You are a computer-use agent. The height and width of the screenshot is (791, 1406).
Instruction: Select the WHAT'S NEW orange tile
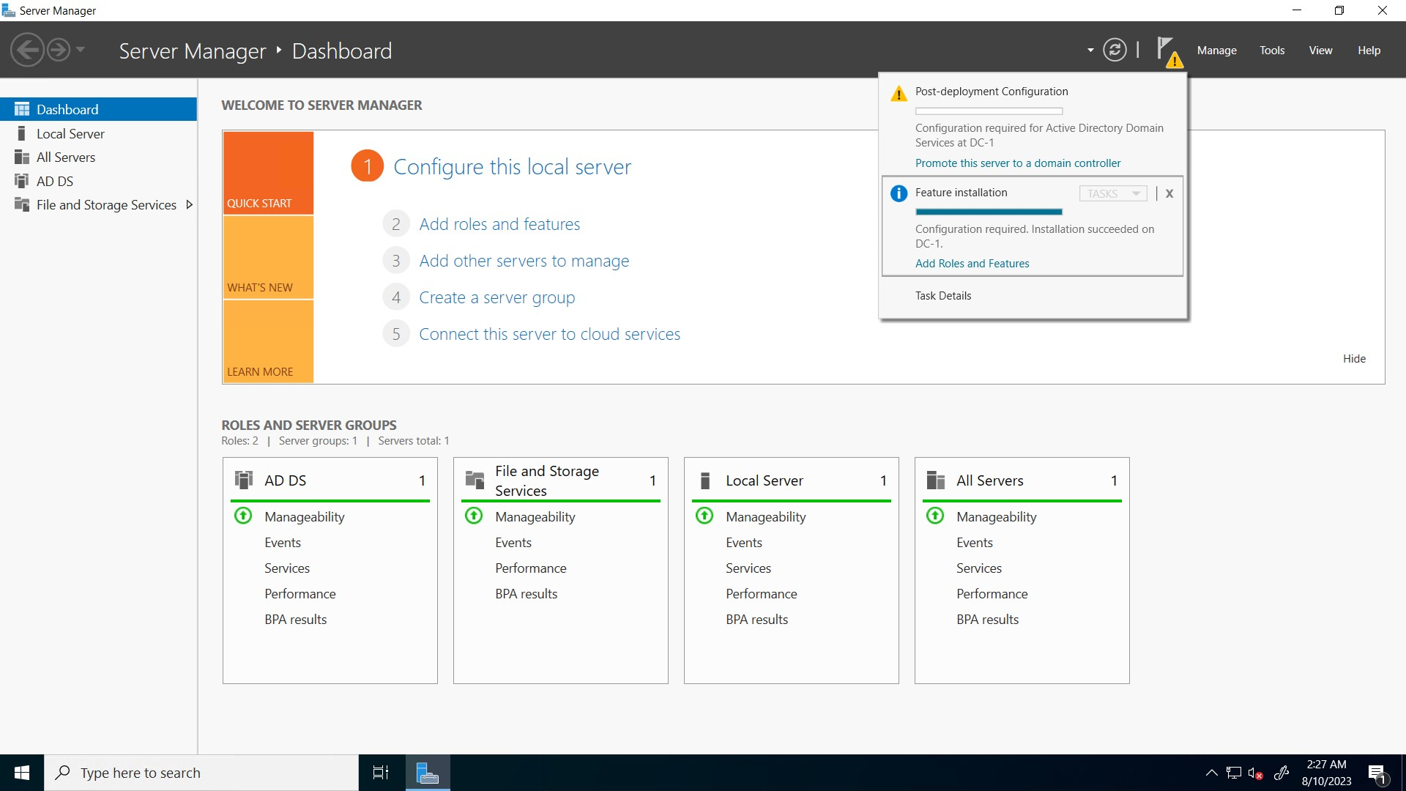click(268, 257)
